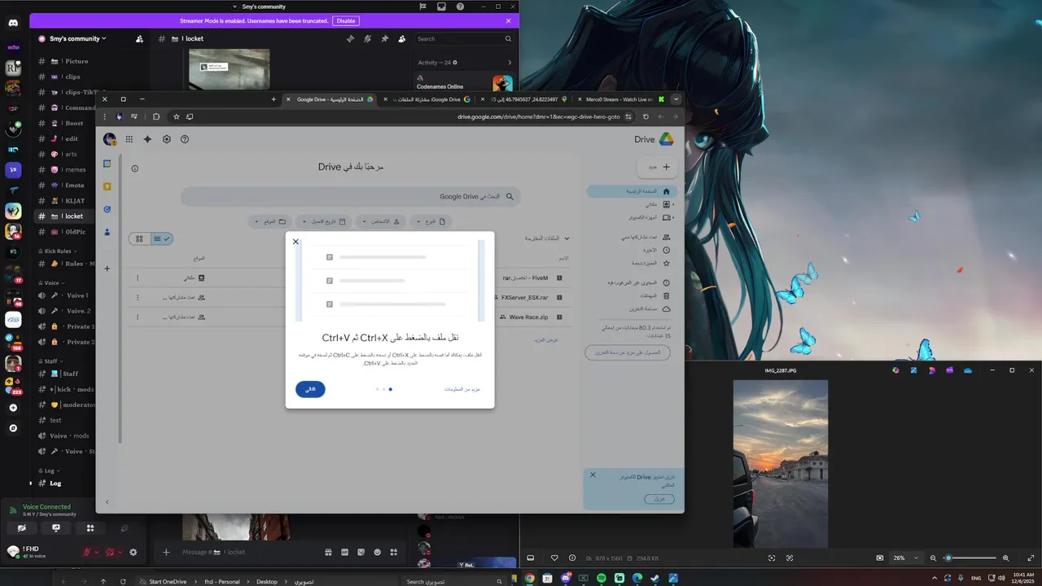Reload the Google Drive page

tap(646, 116)
